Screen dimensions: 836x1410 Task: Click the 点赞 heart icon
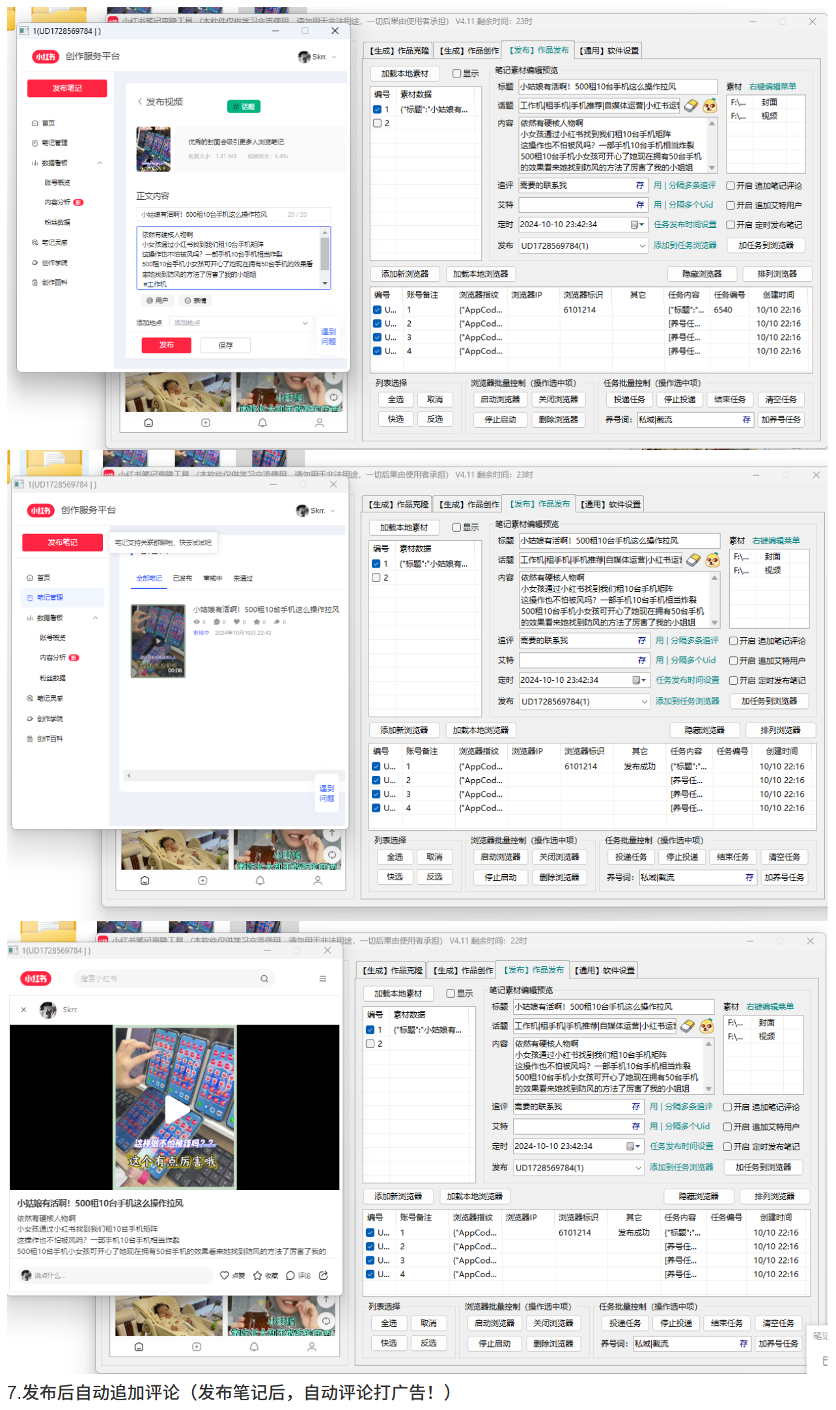224,1275
